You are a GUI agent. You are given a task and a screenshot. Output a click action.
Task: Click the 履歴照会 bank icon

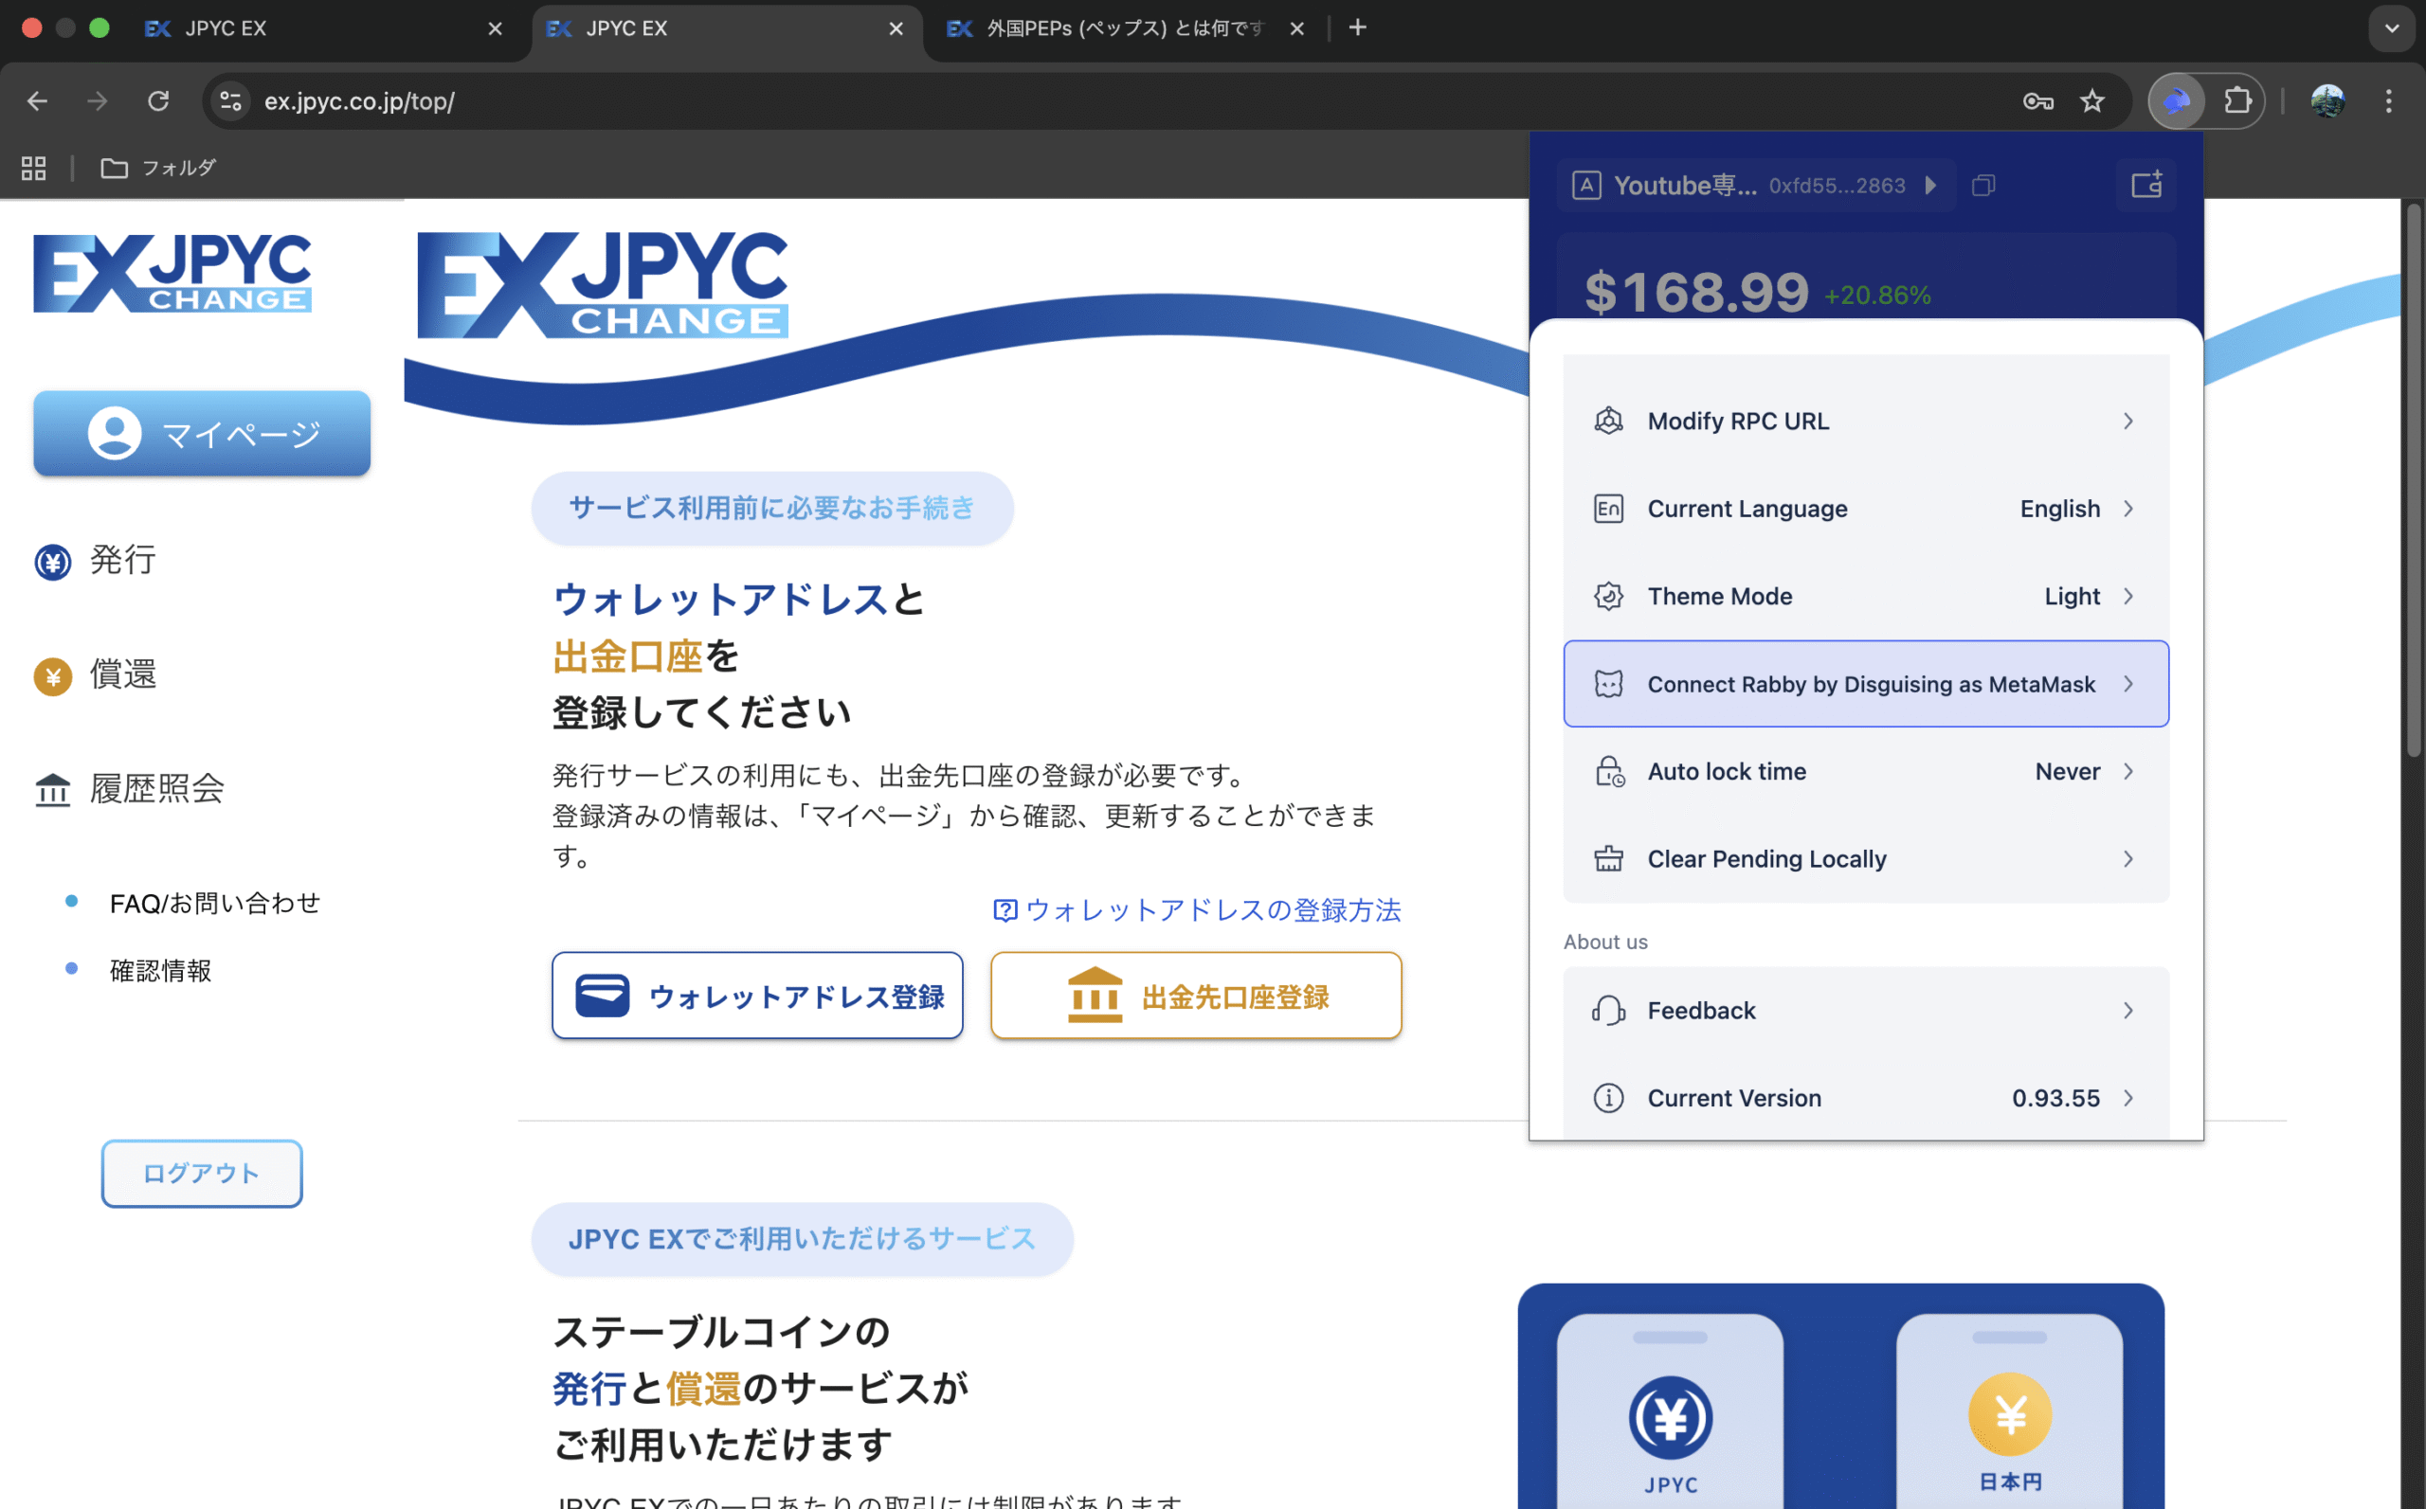pos(52,789)
